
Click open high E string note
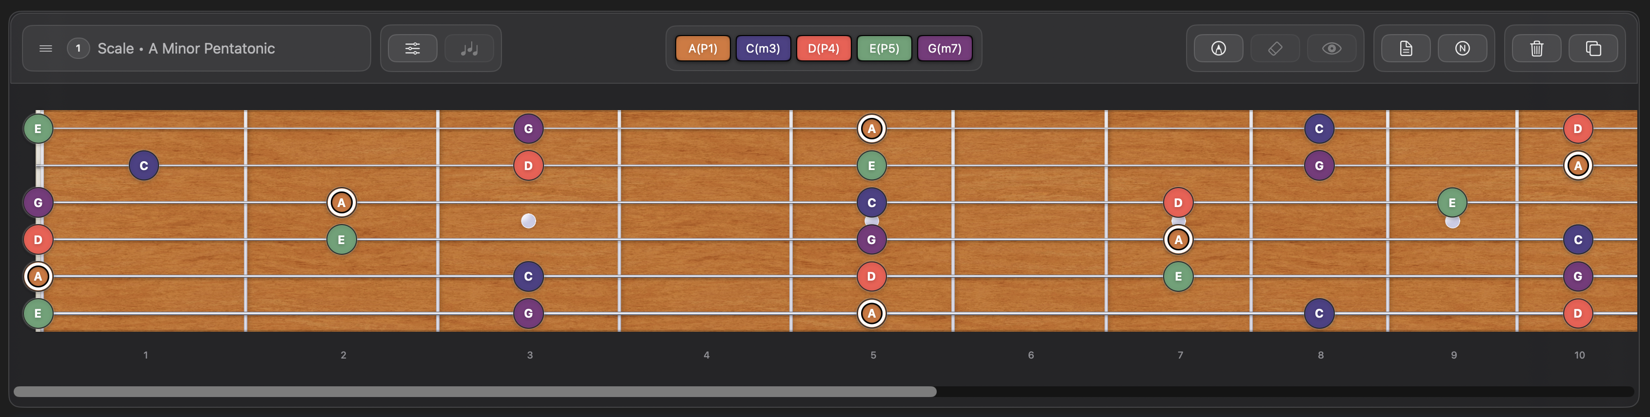(38, 129)
